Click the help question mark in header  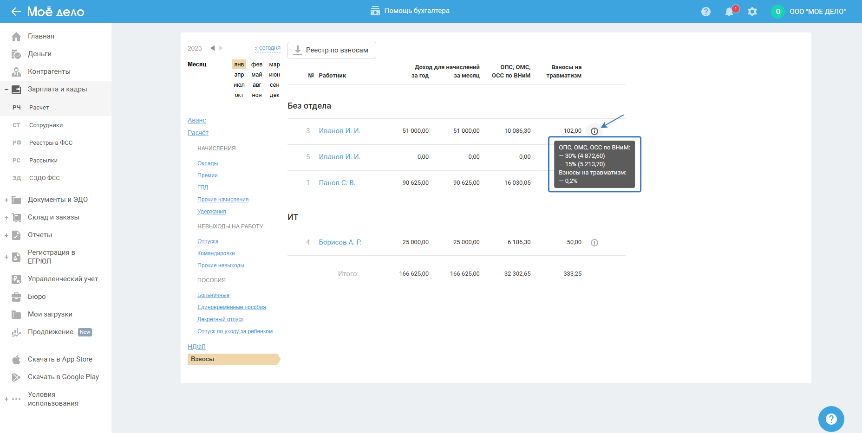click(x=706, y=12)
